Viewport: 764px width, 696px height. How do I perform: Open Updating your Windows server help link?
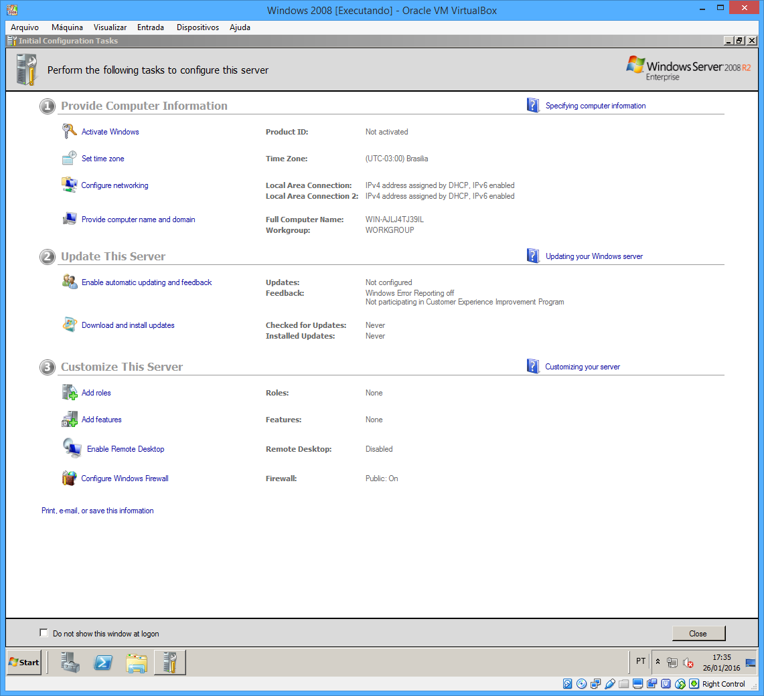click(x=594, y=256)
